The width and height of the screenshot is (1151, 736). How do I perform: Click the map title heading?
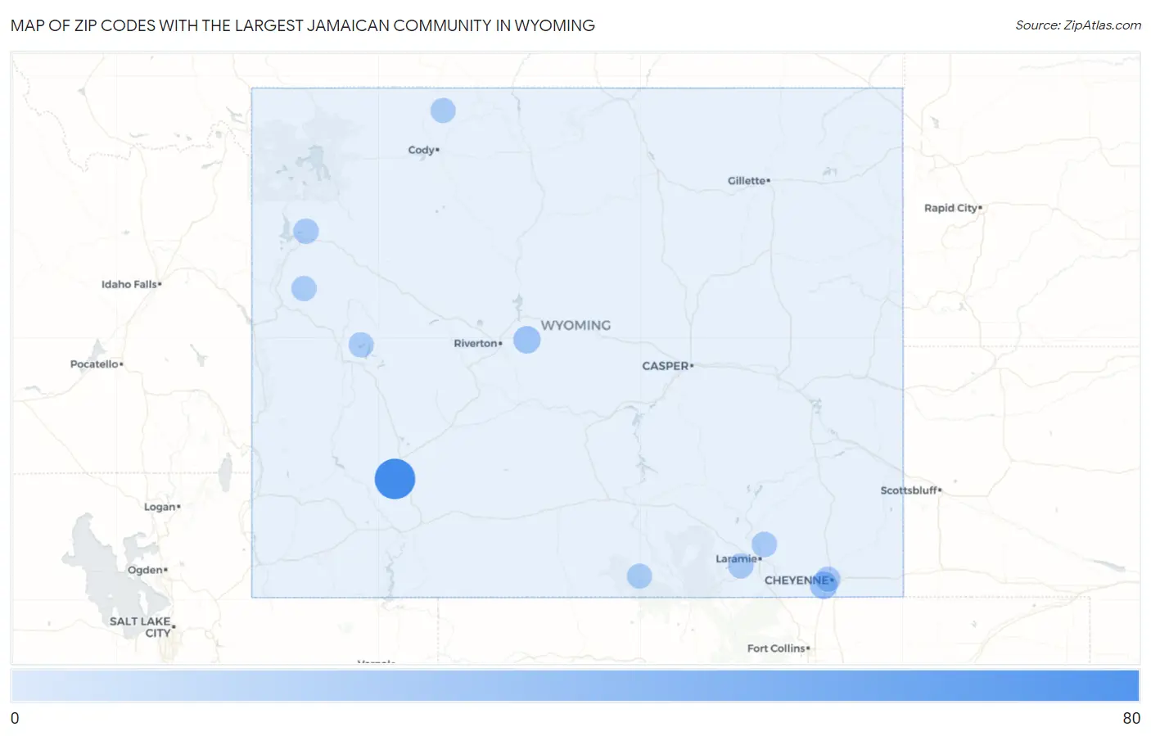(303, 25)
